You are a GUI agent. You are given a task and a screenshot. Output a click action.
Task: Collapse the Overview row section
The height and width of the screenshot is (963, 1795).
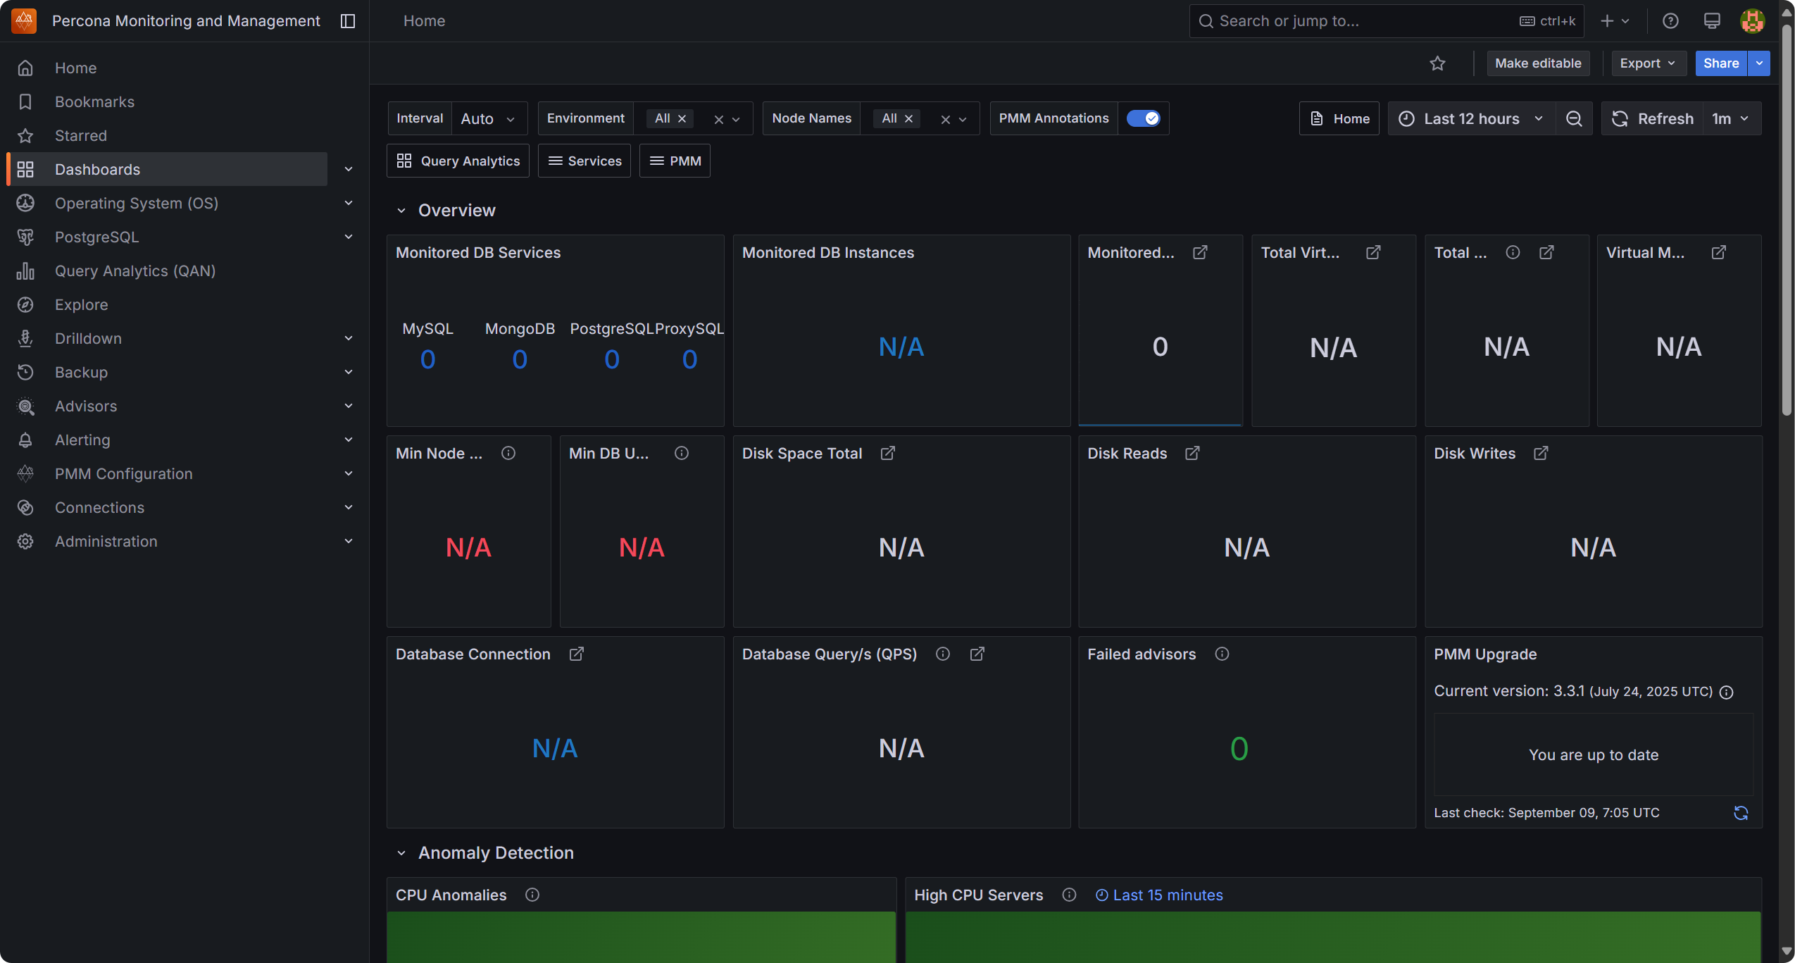pyautogui.click(x=401, y=211)
